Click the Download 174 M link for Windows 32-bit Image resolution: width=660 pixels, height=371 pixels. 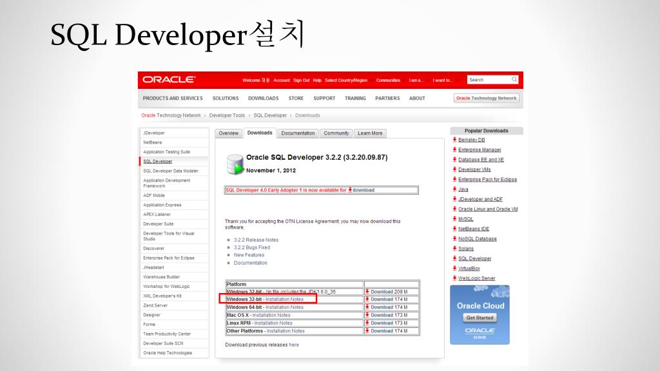389,300
